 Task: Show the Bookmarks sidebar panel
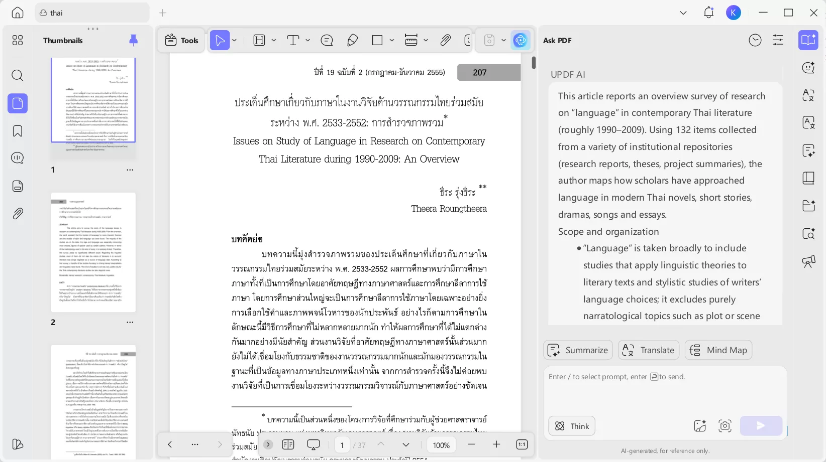18,131
